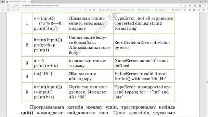Click the page number input field
The height and width of the screenshot is (117, 208).
pos(8,10)
